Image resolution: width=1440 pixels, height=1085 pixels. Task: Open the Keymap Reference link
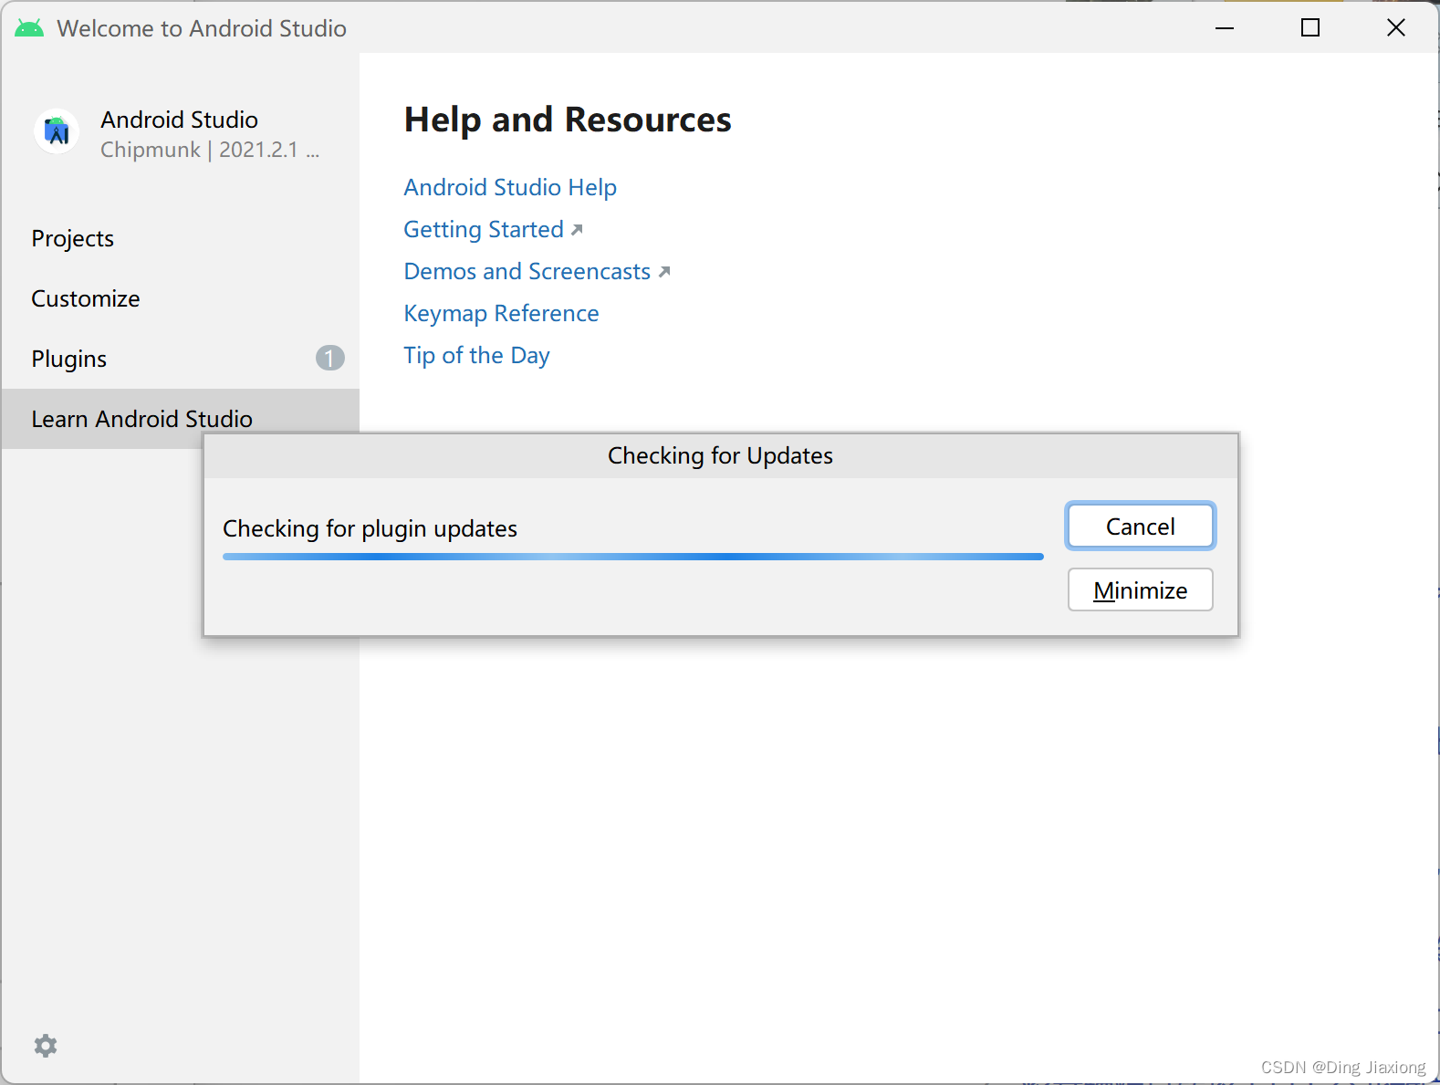(x=501, y=313)
